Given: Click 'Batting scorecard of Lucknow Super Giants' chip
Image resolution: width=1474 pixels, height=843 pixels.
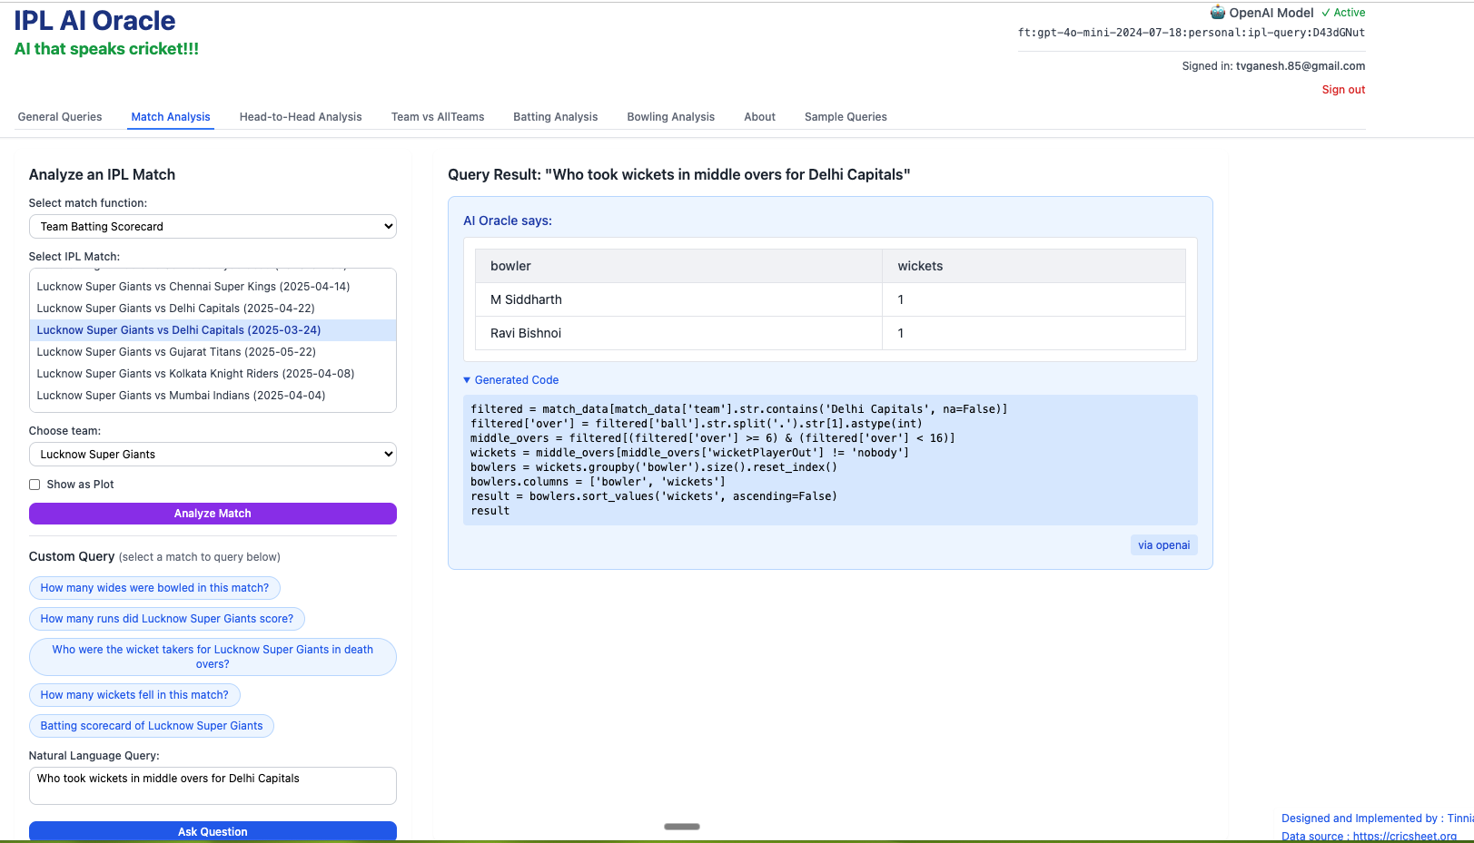Looking at the screenshot, I should (x=152, y=726).
